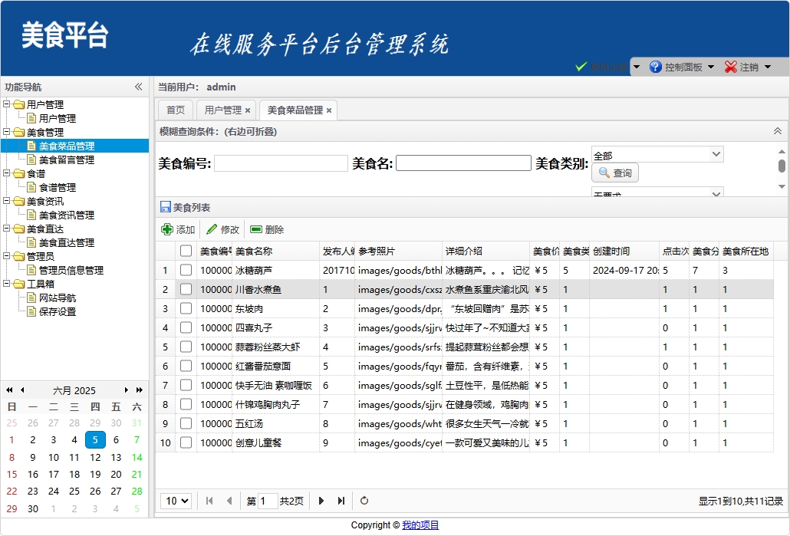Close the 美食菜品管理 tab
The height and width of the screenshot is (536, 790).
point(329,110)
